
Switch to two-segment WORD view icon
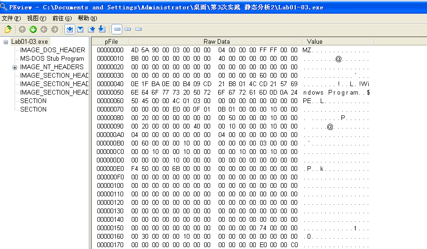point(128,29)
